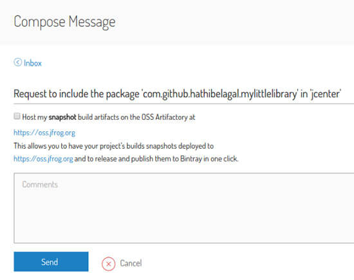Click the bold 'snapshot' word
Image resolution: width=354 pixels, height=280 pixels.
[62, 117]
